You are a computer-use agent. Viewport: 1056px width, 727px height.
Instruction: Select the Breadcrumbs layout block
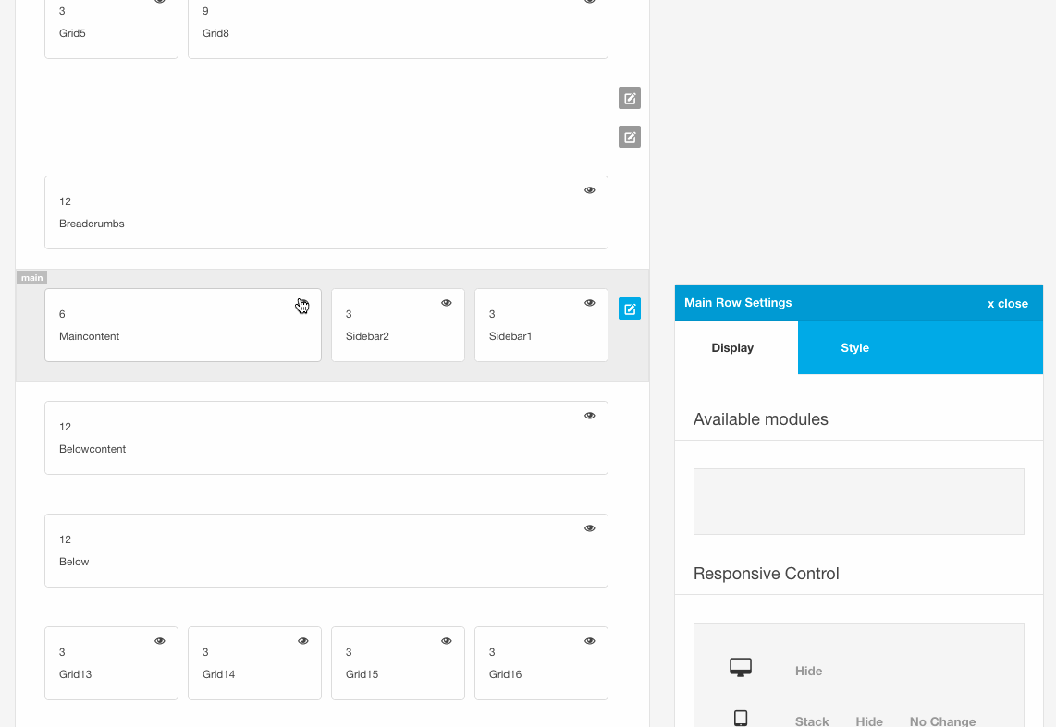326,212
